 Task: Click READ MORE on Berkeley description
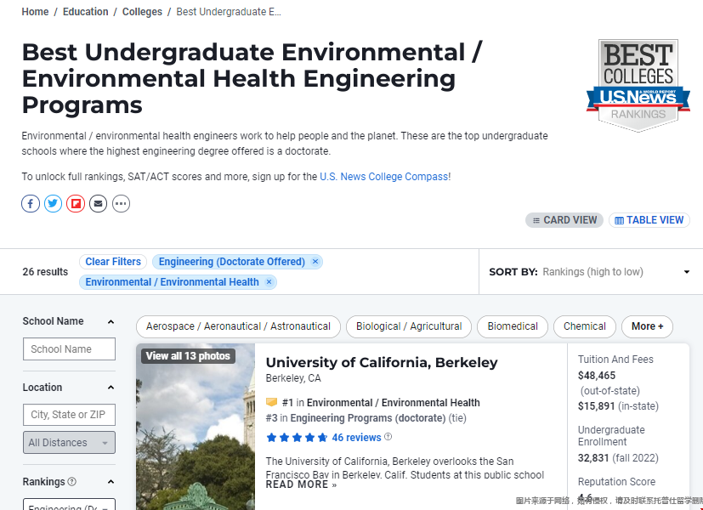tap(301, 484)
